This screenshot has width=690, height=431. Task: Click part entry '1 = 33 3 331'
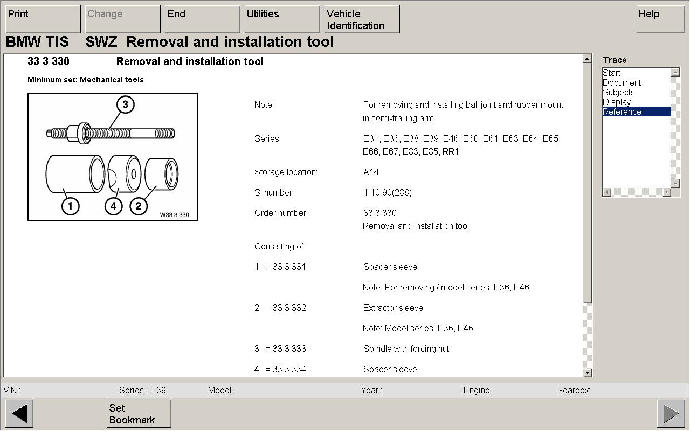(280, 267)
